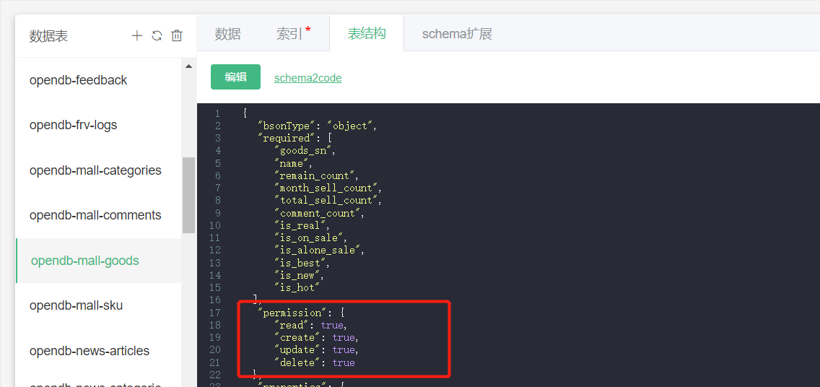
Task: Click "goods_sn" in the required list
Action: pos(305,151)
